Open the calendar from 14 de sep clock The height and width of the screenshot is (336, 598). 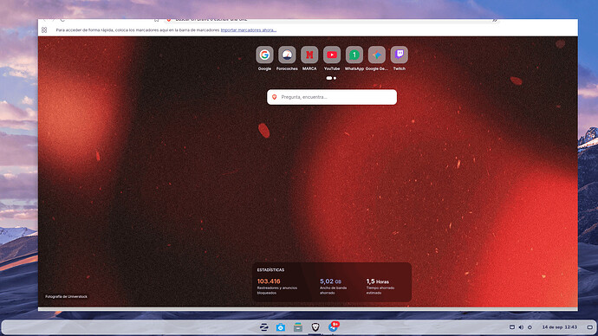click(x=560, y=327)
